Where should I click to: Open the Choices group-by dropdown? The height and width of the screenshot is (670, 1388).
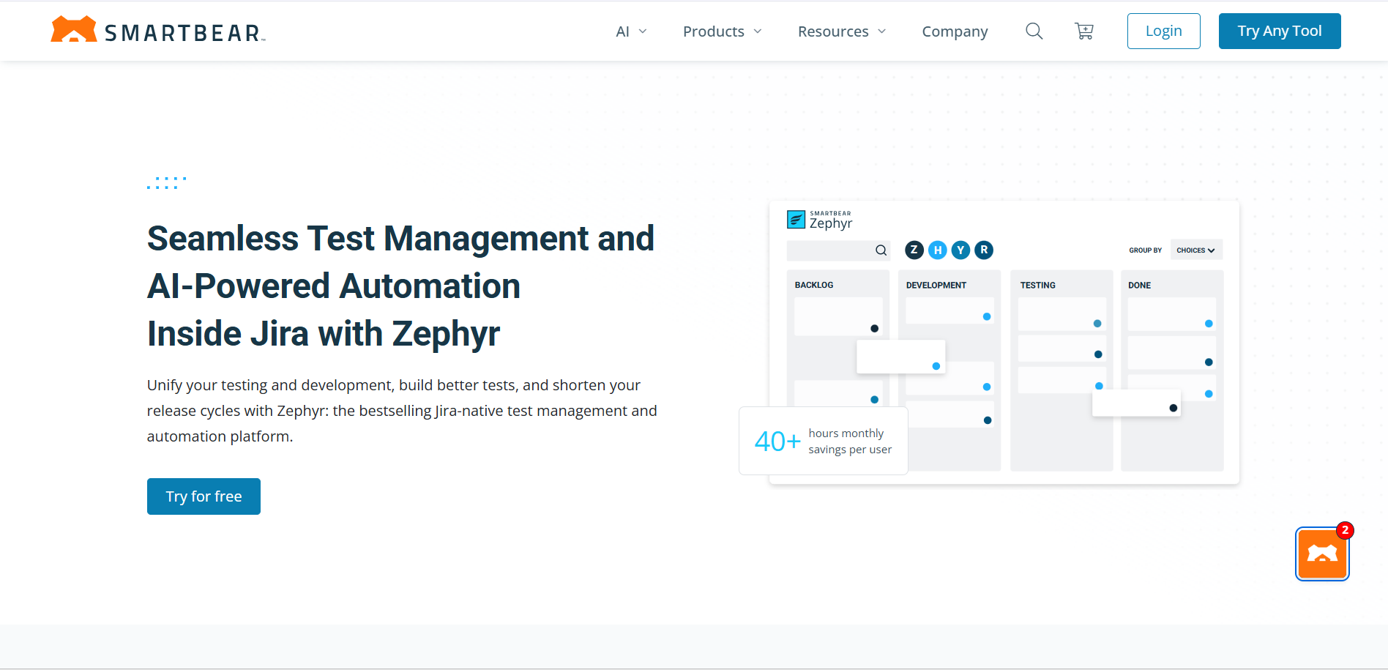coord(1195,250)
